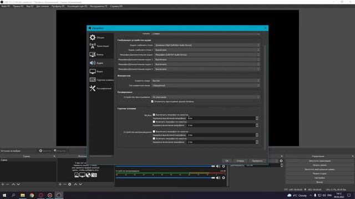Open Desktop Audio device dropdown
This screenshot has height=199, width=355.
[x=207, y=45]
